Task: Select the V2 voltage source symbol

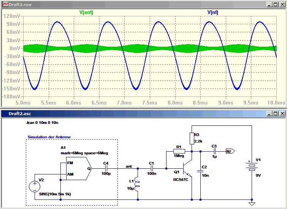Action: tap(35, 187)
